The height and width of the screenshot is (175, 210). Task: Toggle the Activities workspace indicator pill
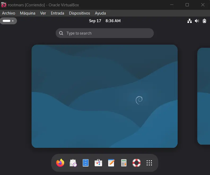pos(8,21)
